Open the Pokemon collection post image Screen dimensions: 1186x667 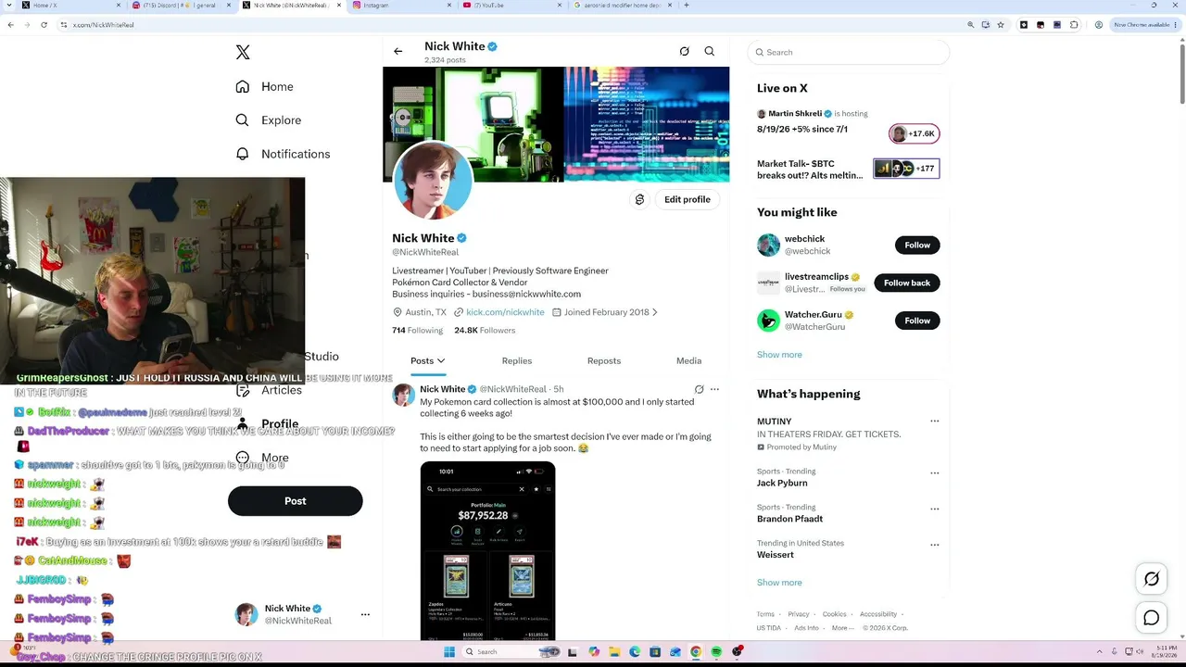[487, 551]
